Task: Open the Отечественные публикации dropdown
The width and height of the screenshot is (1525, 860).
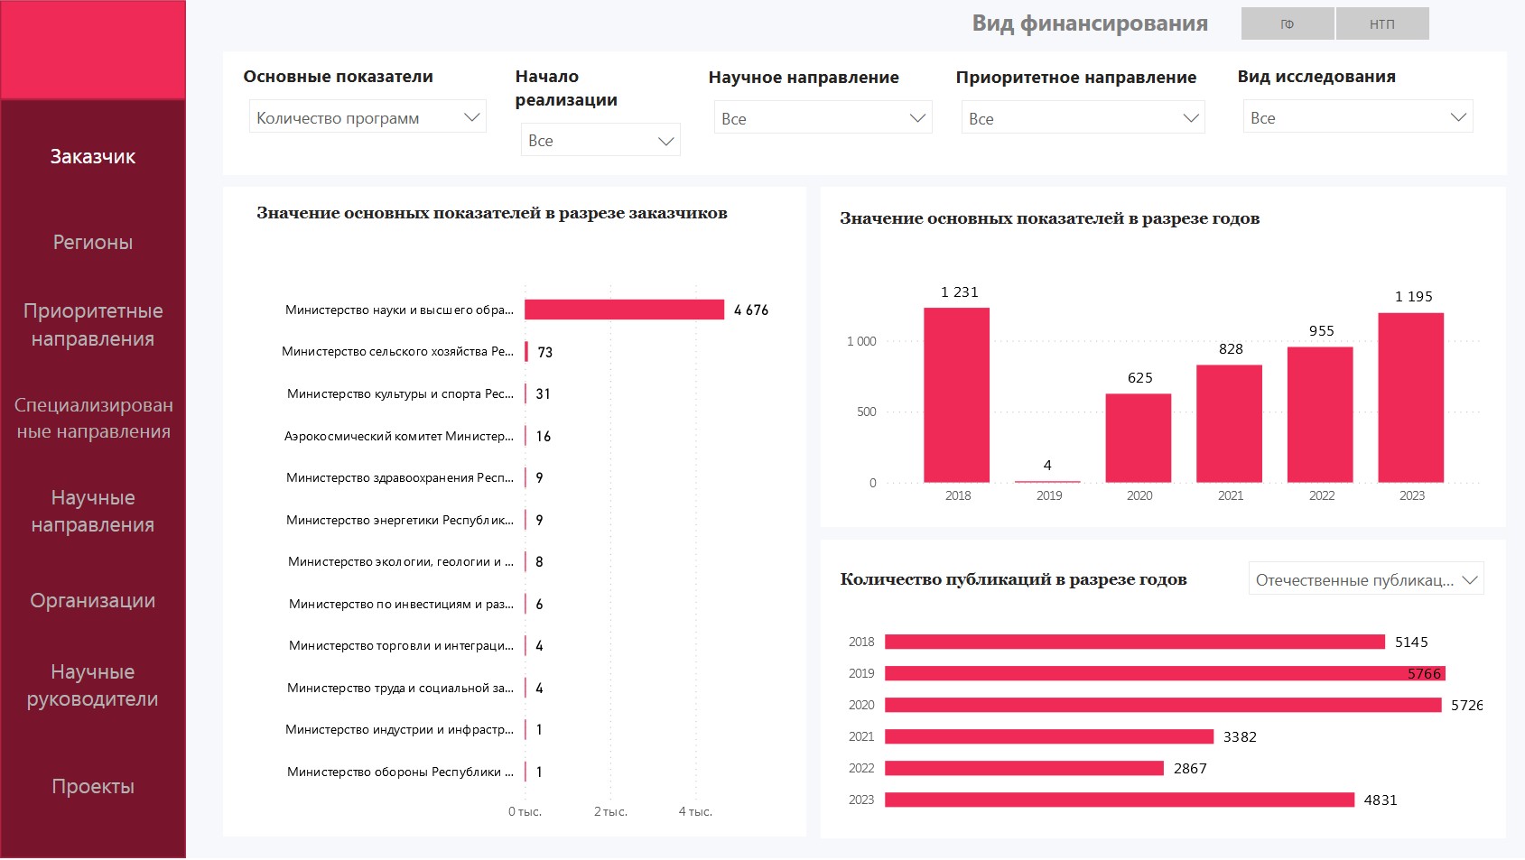Action: coord(1365,579)
